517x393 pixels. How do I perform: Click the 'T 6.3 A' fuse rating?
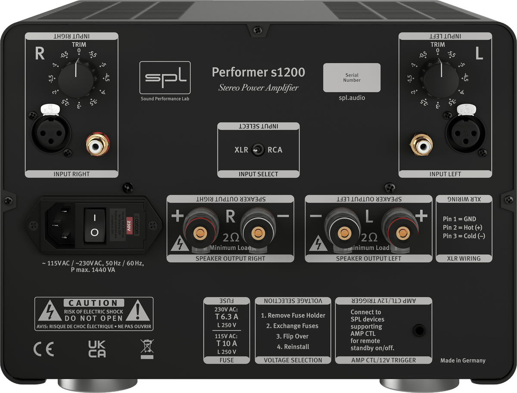(x=226, y=317)
